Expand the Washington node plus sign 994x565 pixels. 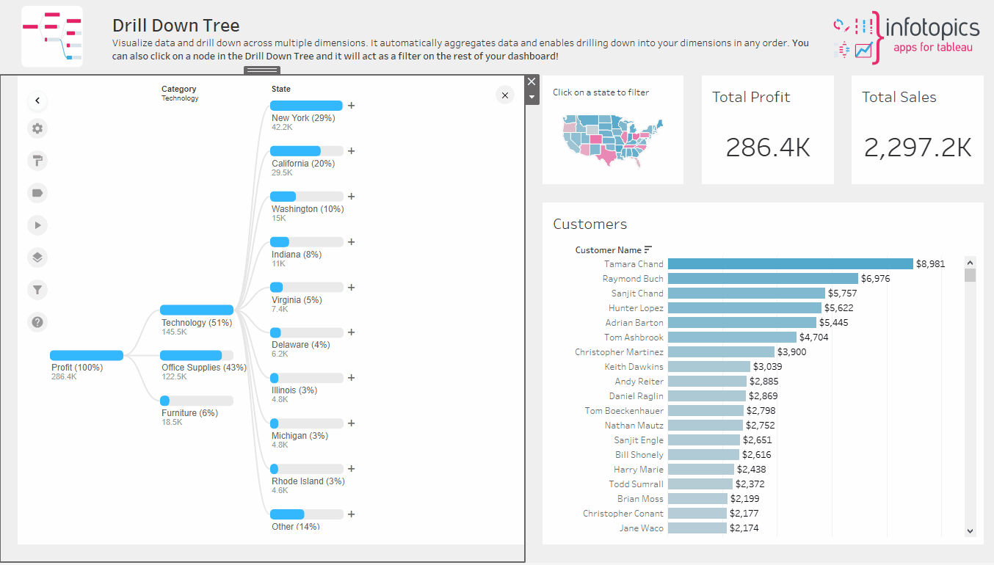coord(352,197)
